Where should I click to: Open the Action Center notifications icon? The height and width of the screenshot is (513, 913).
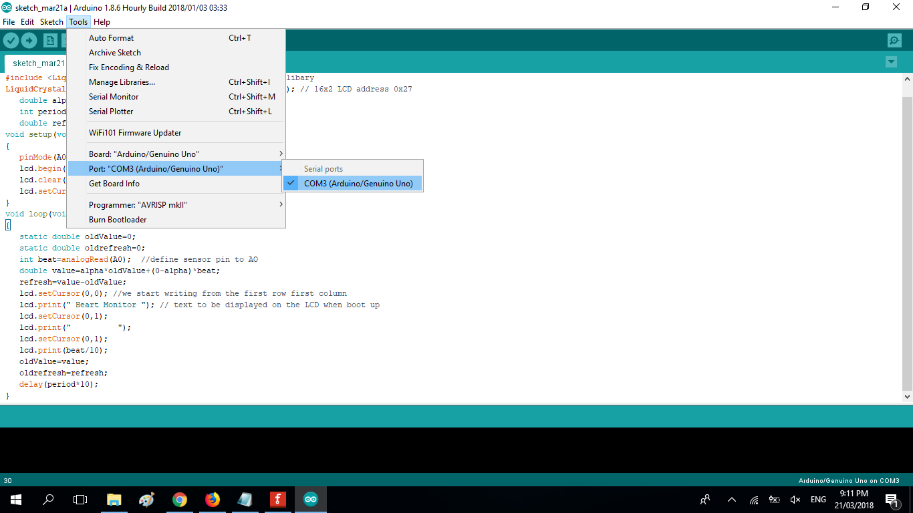[x=891, y=500]
